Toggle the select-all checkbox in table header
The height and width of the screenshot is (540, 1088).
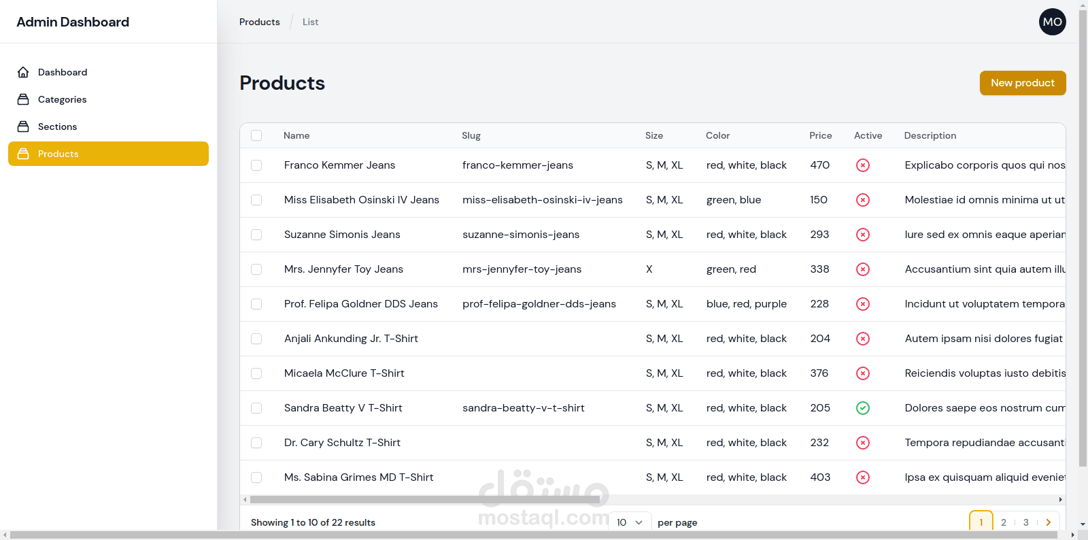[x=256, y=135]
